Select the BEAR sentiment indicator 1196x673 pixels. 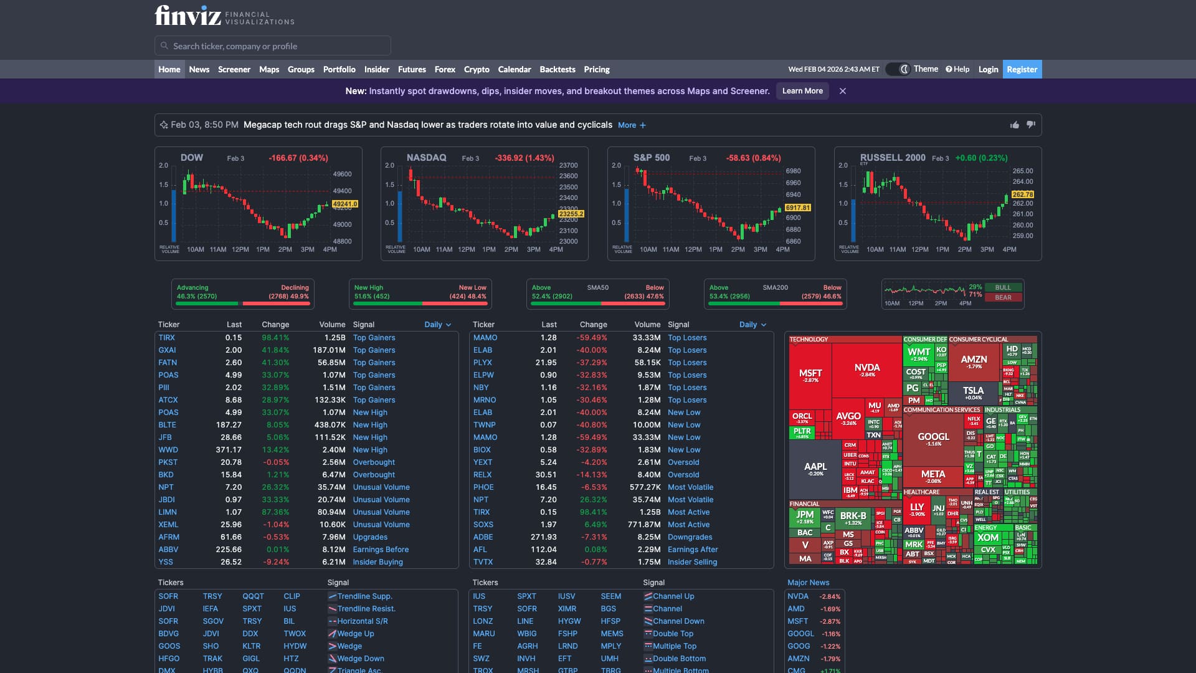click(x=1003, y=297)
